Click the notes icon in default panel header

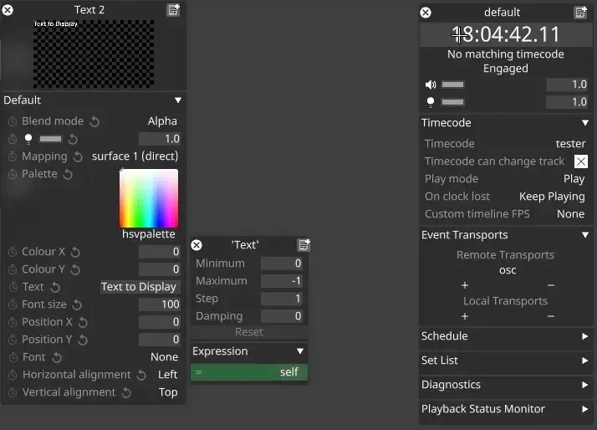tap(580, 13)
